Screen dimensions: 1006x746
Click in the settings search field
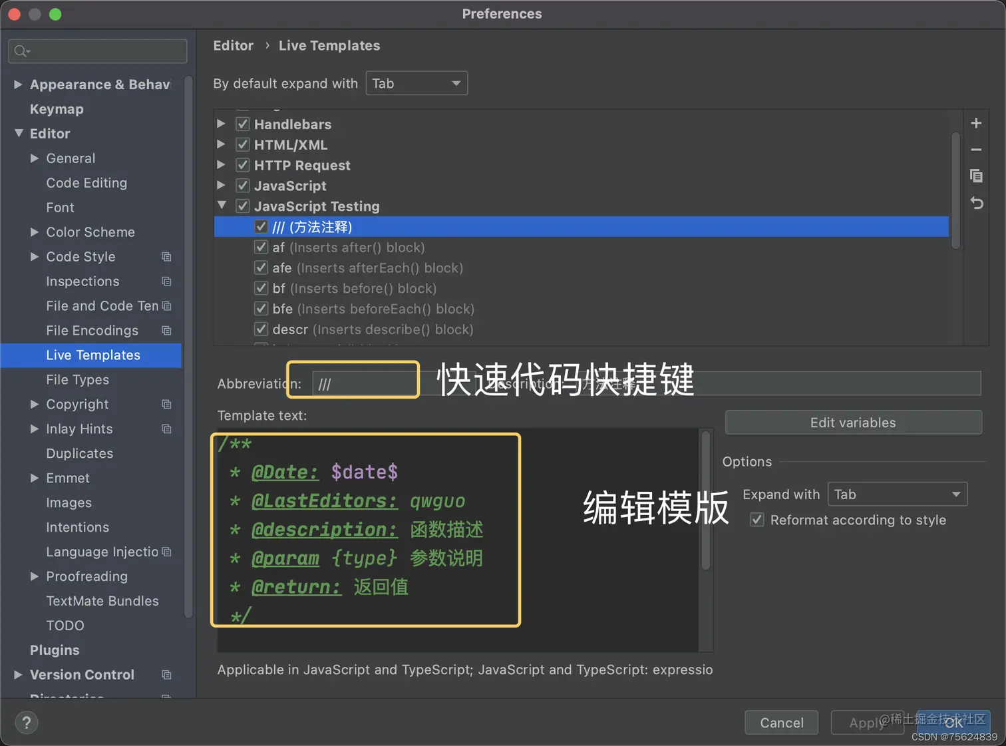[98, 51]
